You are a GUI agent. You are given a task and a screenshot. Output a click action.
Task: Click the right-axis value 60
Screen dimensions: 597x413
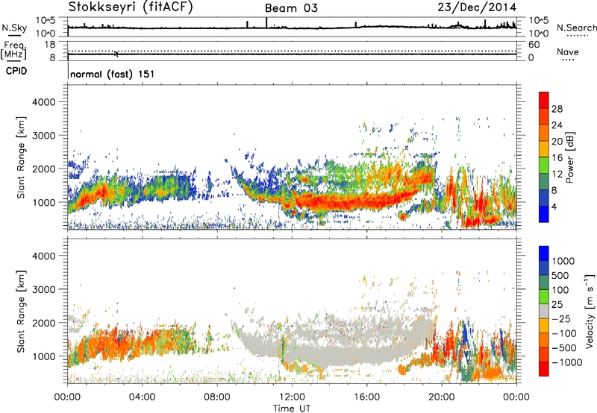(x=534, y=45)
